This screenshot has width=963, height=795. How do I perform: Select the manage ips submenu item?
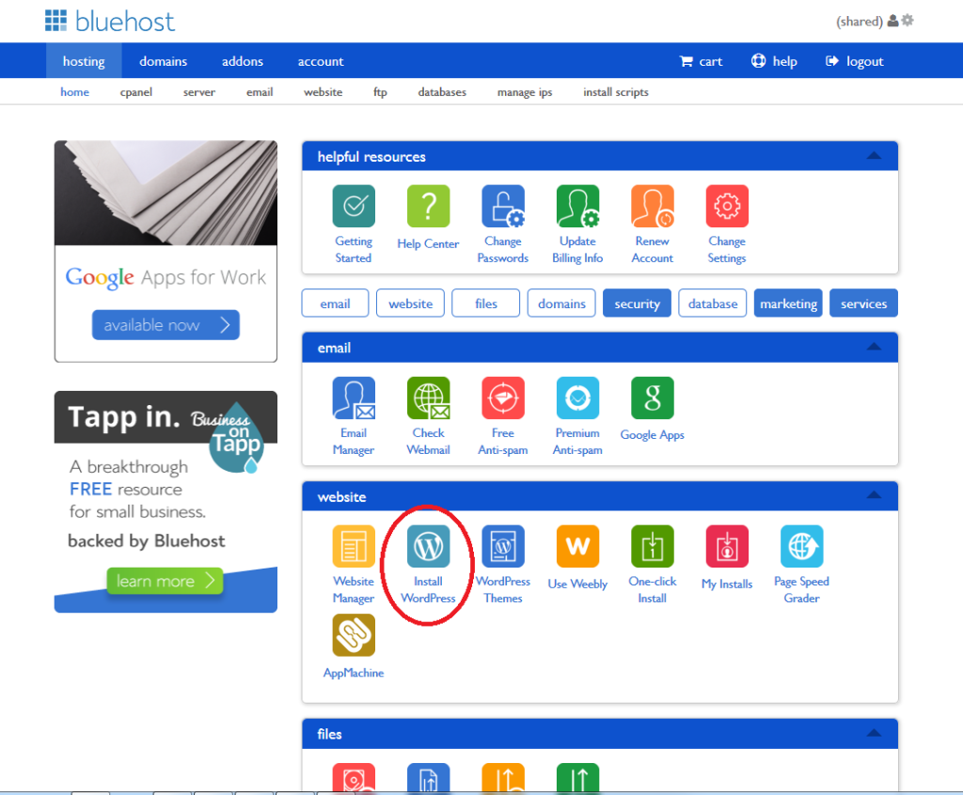click(525, 92)
